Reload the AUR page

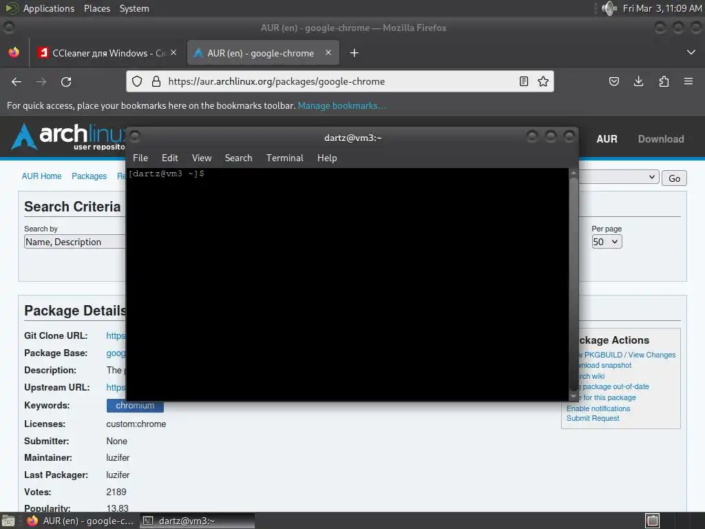66,81
